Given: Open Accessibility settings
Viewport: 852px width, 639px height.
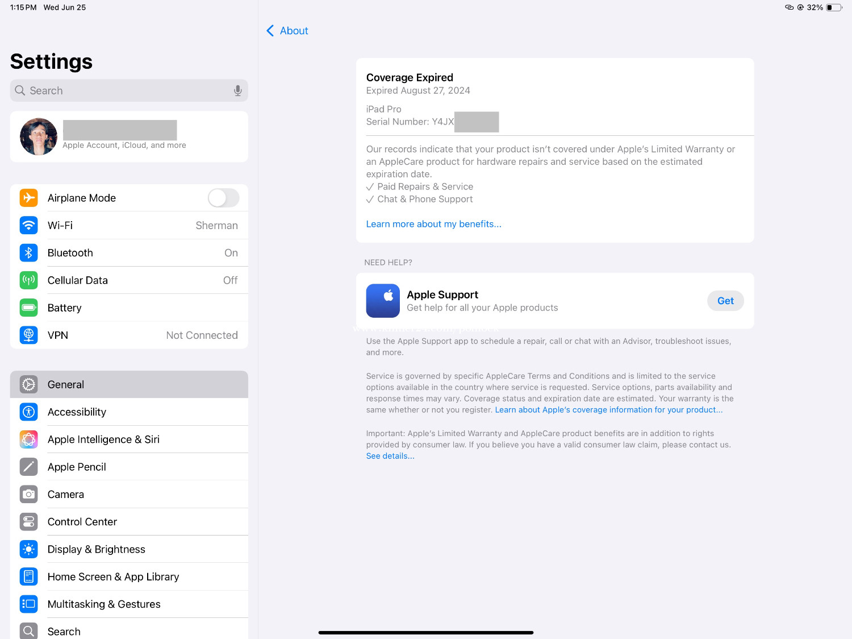Looking at the screenshot, I should (129, 412).
